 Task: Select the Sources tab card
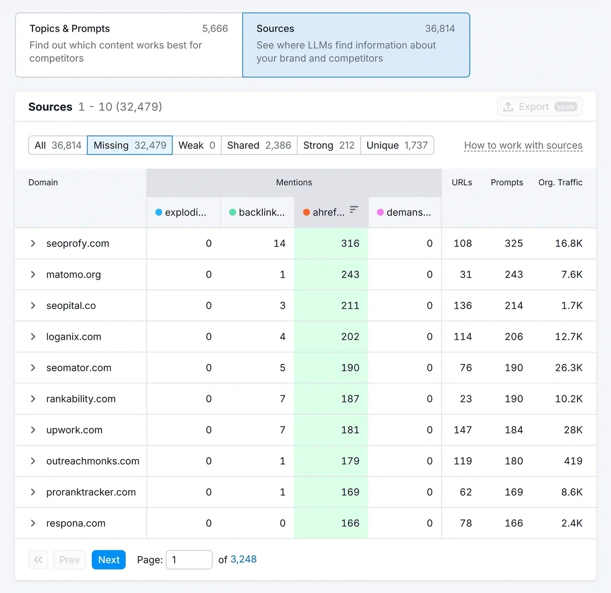pyautogui.click(x=356, y=45)
